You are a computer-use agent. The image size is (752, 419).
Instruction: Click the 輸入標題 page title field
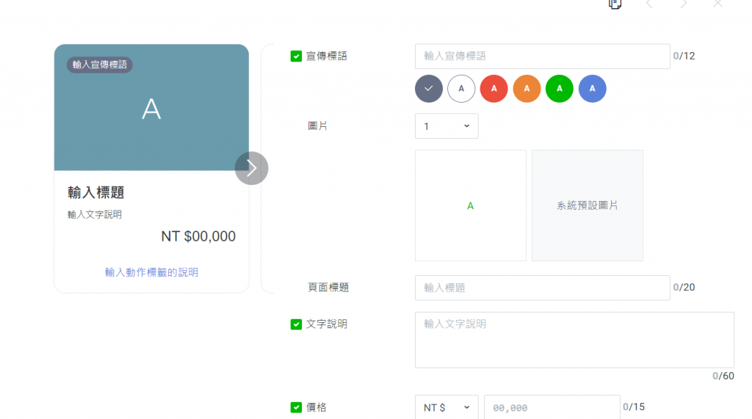point(543,288)
